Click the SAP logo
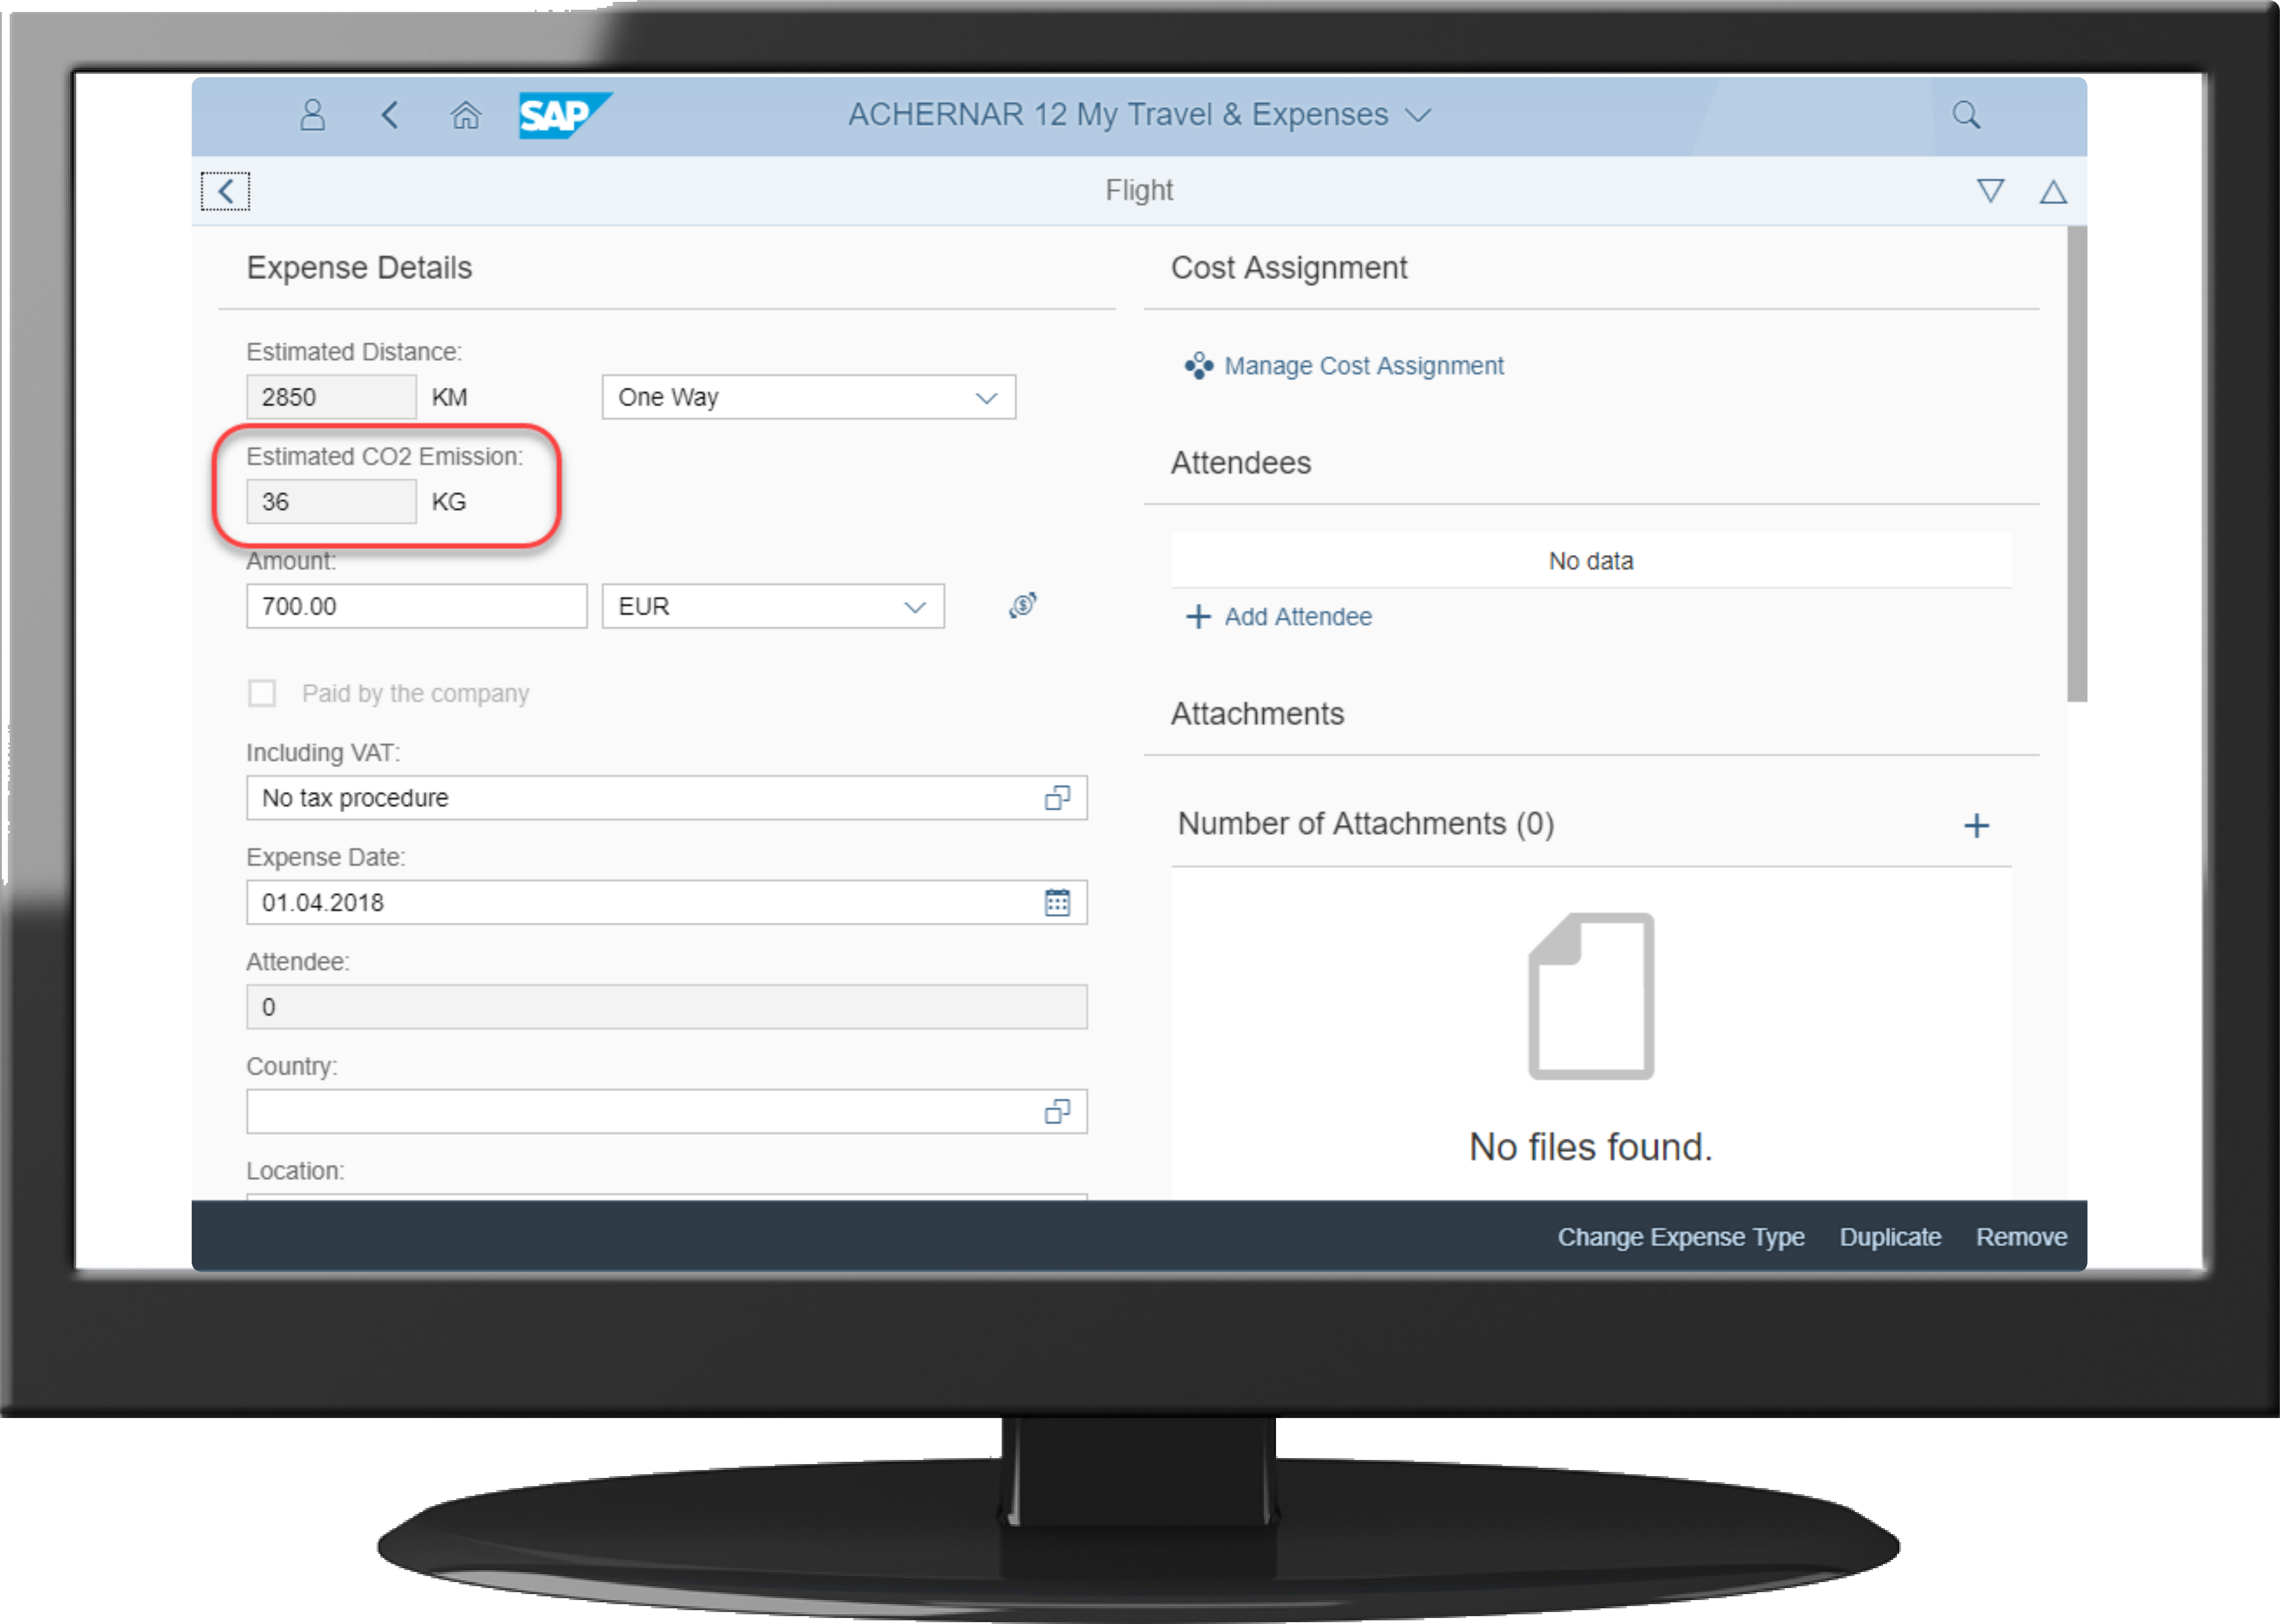The height and width of the screenshot is (1624, 2280). (x=565, y=115)
